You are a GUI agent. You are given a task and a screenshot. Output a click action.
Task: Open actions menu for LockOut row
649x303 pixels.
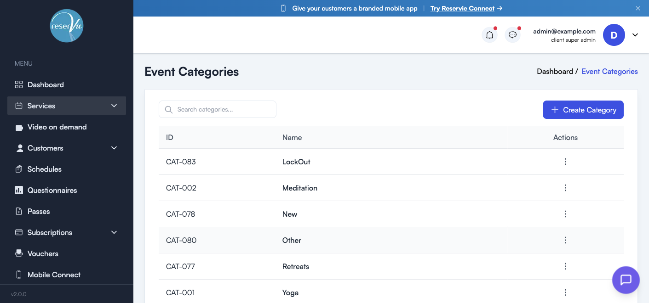pyautogui.click(x=565, y=162)
